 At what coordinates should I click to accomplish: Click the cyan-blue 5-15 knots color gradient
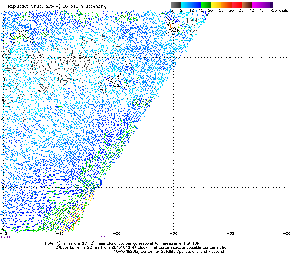191,5
